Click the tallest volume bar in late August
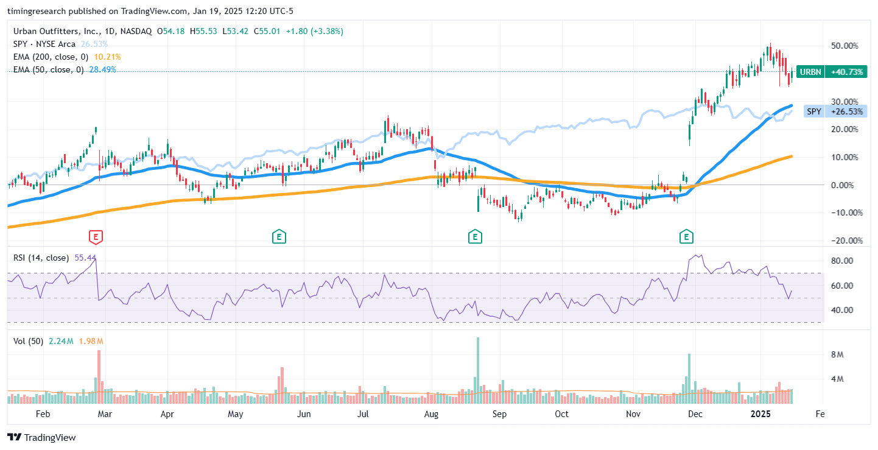The height and width of the screenshot is (450, 878). 478,370
